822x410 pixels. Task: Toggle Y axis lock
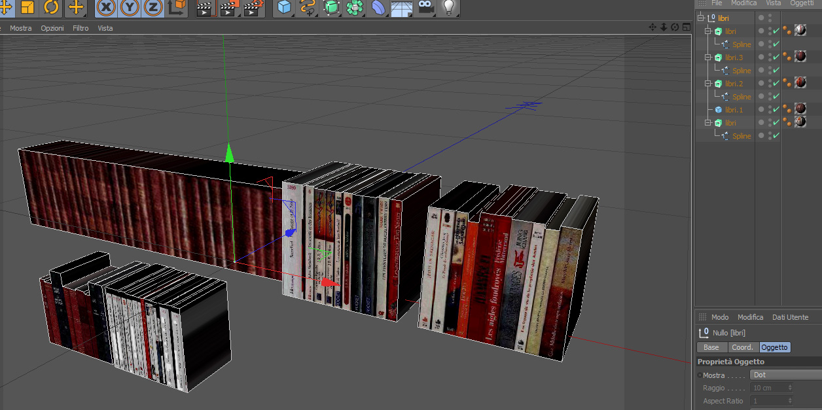pyautogui.click(x=130, y=7)
